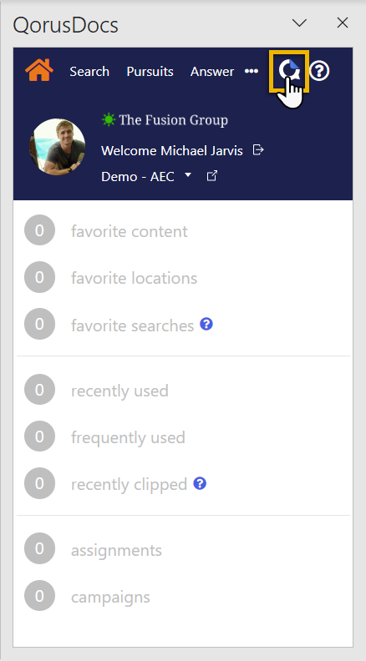This screenshot has height=661, width=366.
Task: View recently used items
Action: (x=119, y=391)
